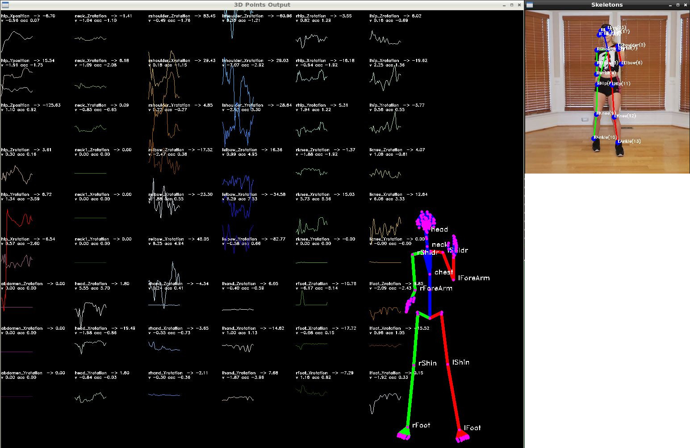Click the rknee_Zrotation label
690x448 pixels.
[x=313, y=149]
